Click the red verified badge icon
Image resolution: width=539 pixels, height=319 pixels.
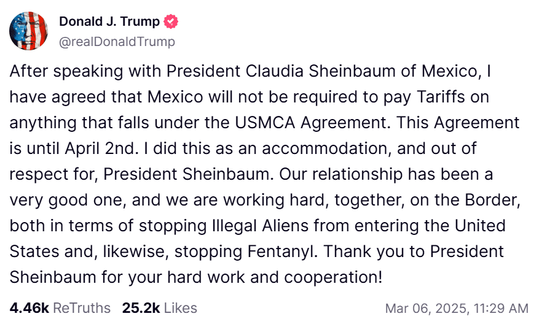171,21
